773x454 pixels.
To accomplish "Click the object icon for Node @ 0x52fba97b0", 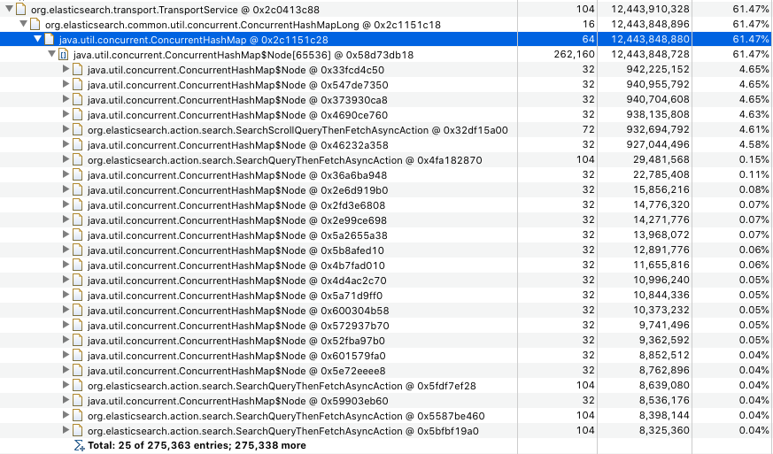I will pyautogui.click(x=77, y=340).
